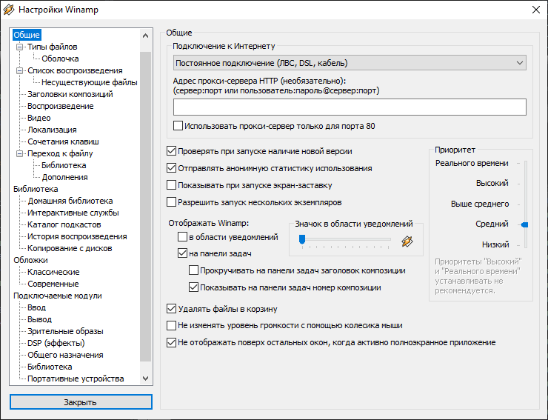Click the Winamp icon in the title bar

[x=10, y=9]
